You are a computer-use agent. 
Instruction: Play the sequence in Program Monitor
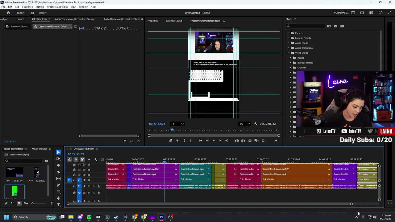click(x=213, y=141)
